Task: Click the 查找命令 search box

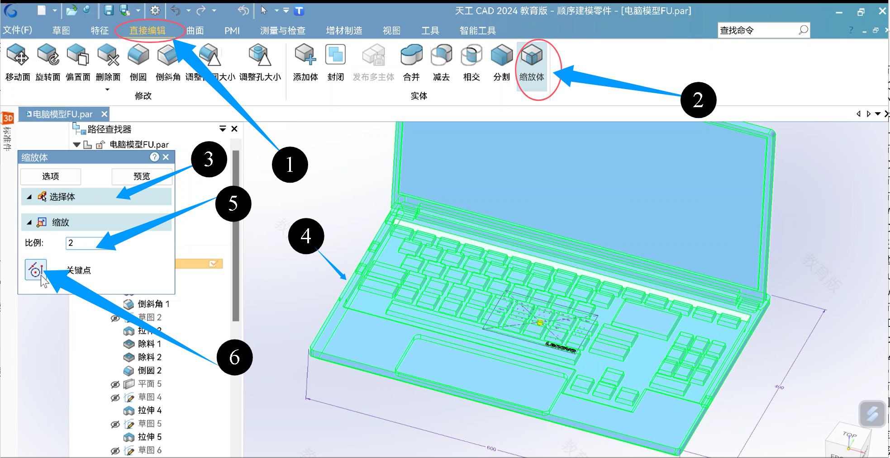Action: [763, 30]
